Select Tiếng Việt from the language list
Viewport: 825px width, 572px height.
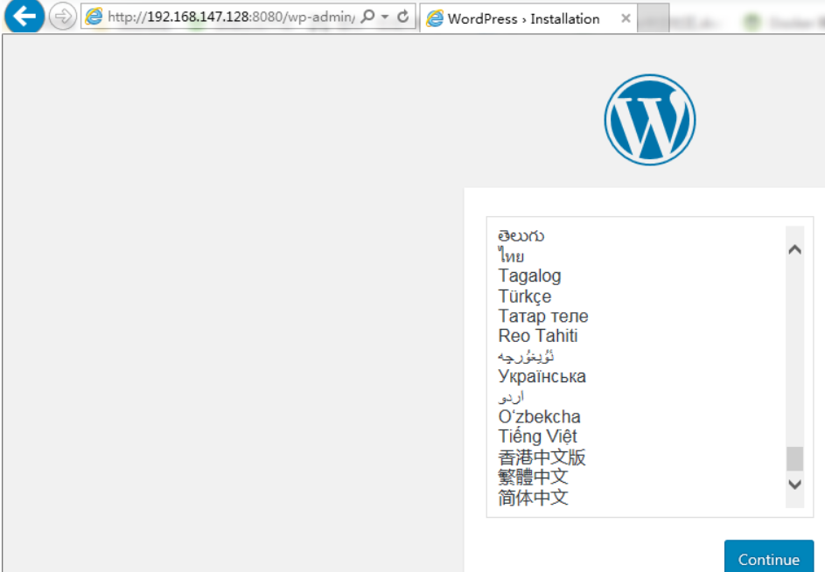[x=537, y=436]
